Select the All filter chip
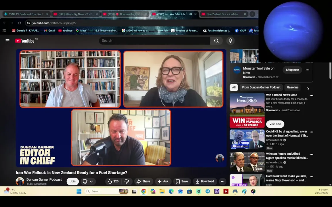This screenshot has height=207, width=332. (234, 87)
